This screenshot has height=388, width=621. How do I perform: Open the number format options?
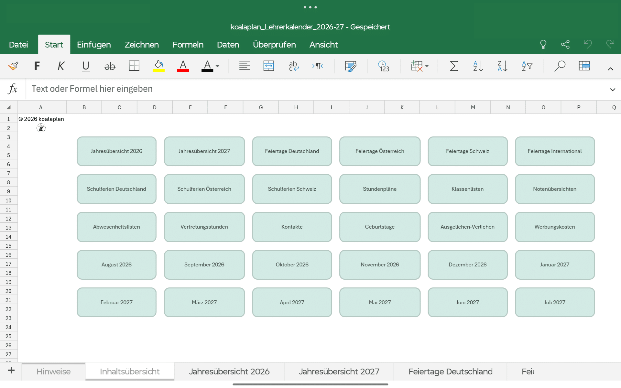click(x=384, y=66)
